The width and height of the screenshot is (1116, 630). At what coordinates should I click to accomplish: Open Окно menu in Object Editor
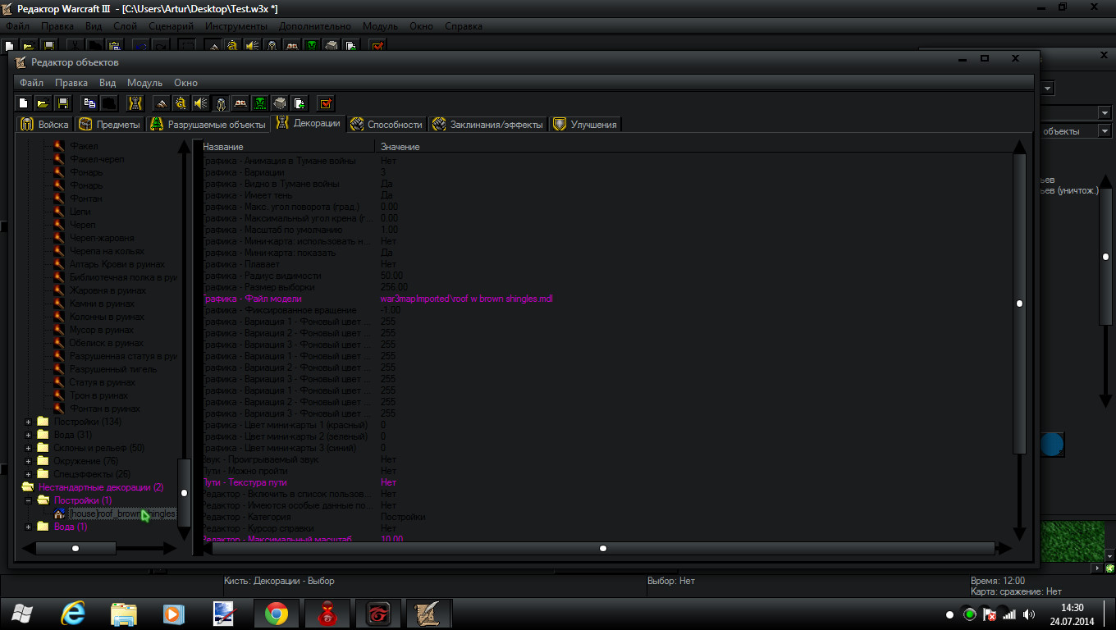click(186, 83)
